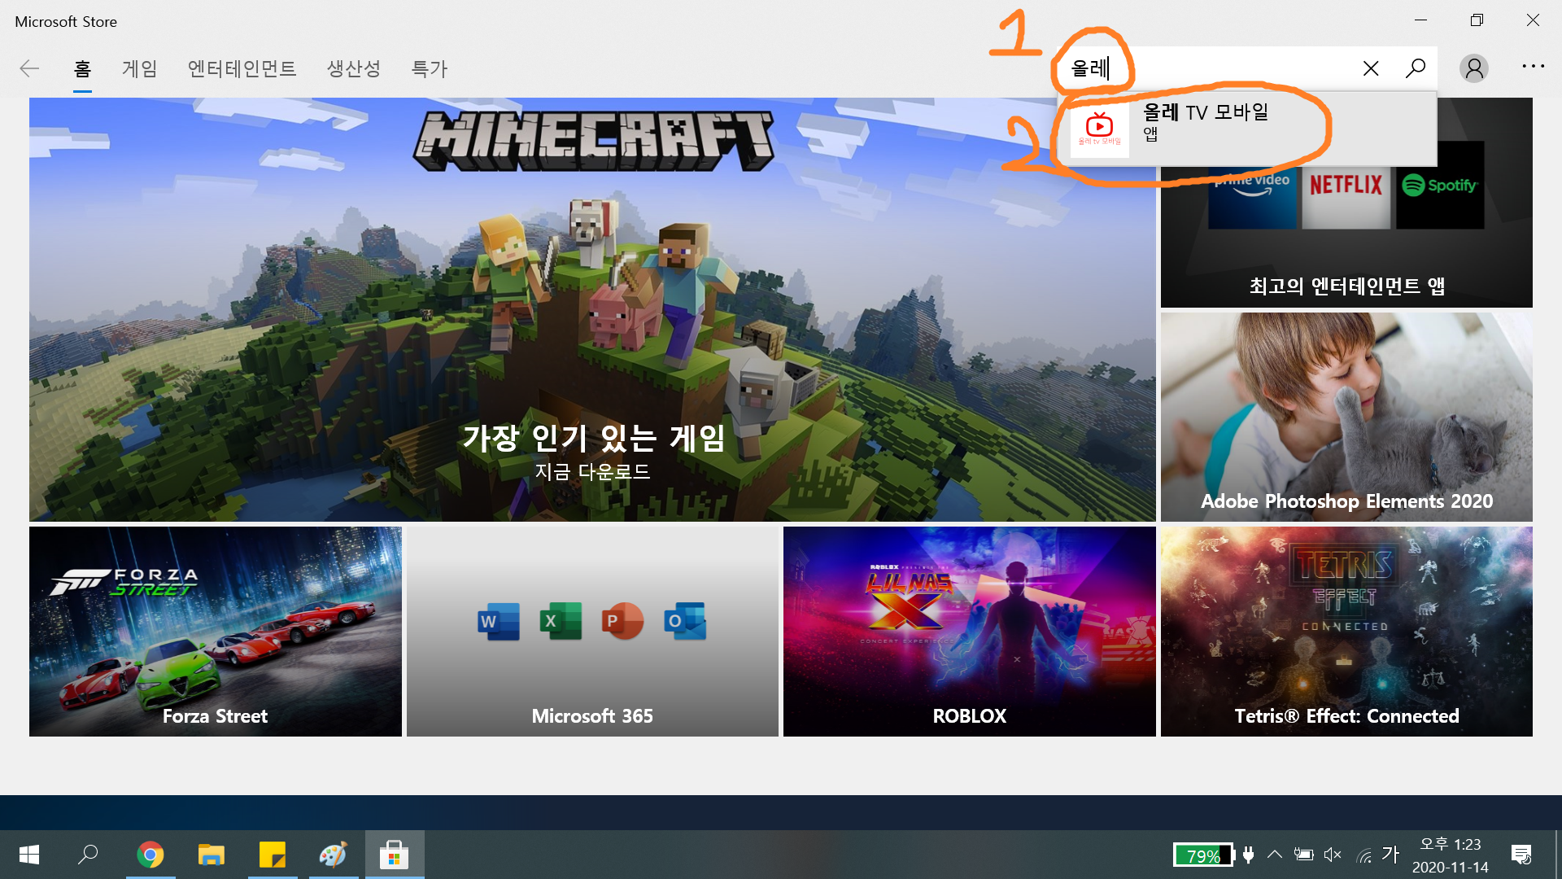This screenshot has width=1562, height=879.
Task: Click the Netflix logo tile
Action: point(1346,186)
